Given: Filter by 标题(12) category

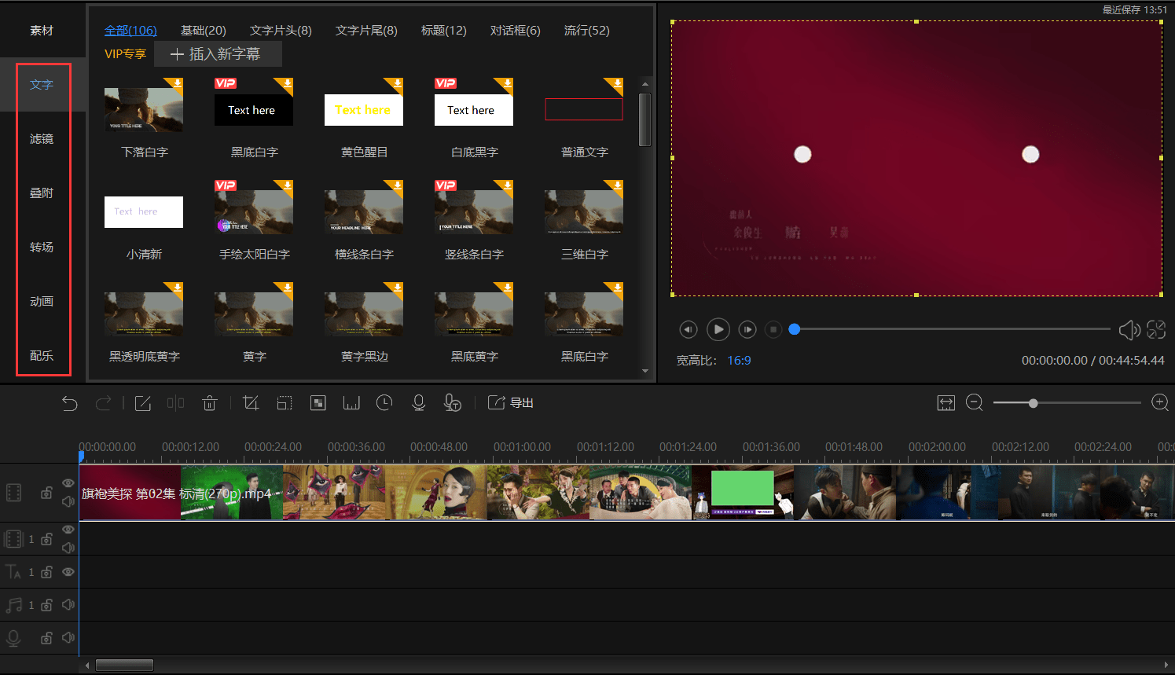Looking at the screenshot, I should [x=444, y=30].
